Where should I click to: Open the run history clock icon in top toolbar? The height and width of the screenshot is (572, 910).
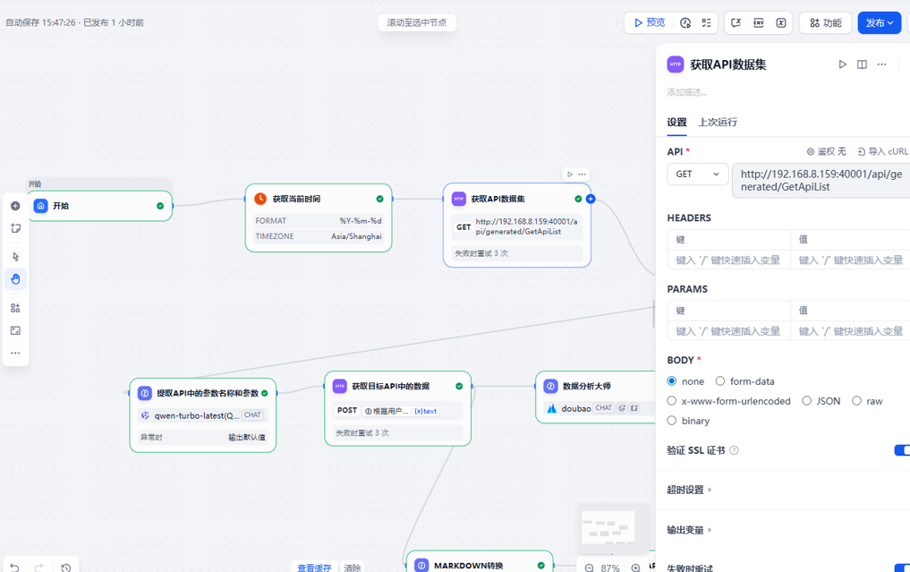pos(685,23)
